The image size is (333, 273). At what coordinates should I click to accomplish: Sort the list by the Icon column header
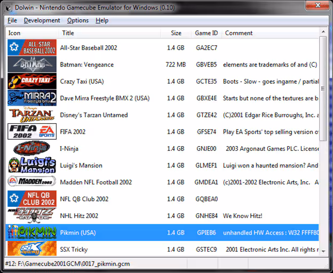[32, 33]
